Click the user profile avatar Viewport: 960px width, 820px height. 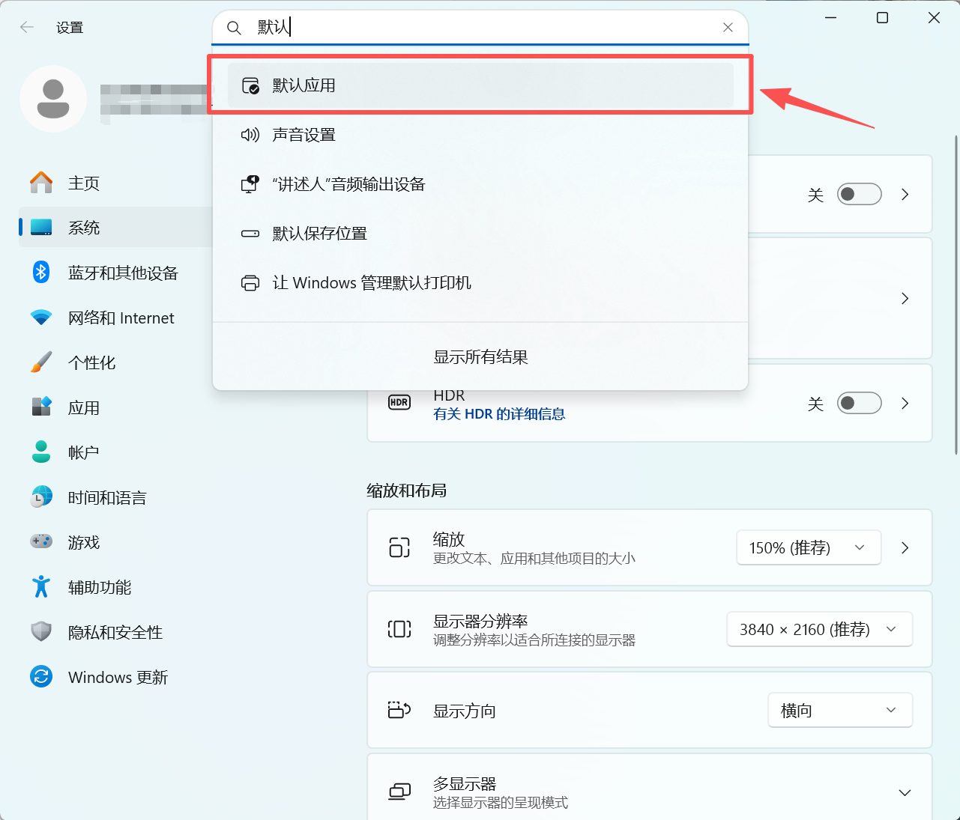(x=53, y=99)
